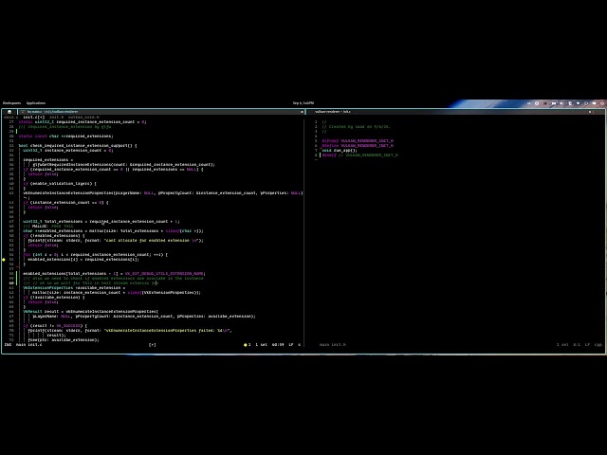Click 'main init.c' in the left statusline

29,345
